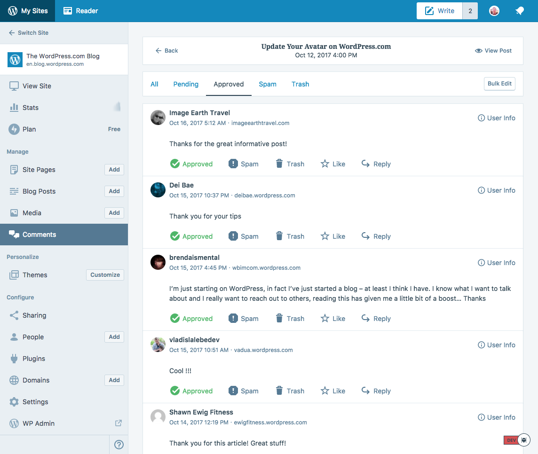
Task: Open User Info for vladislalebedev
Action: 497,345
